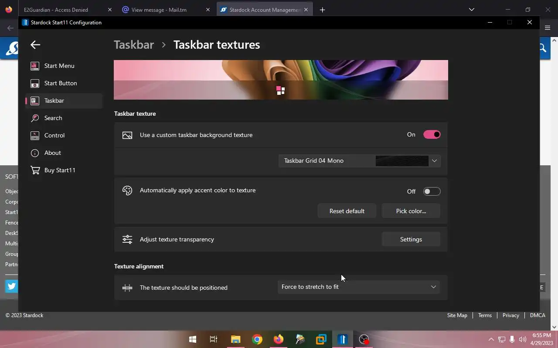Click the transparency sliders icon
Image resolution: width=558 pixels, height=348 pixels.
pyautogui.click(x=127, y=239)
